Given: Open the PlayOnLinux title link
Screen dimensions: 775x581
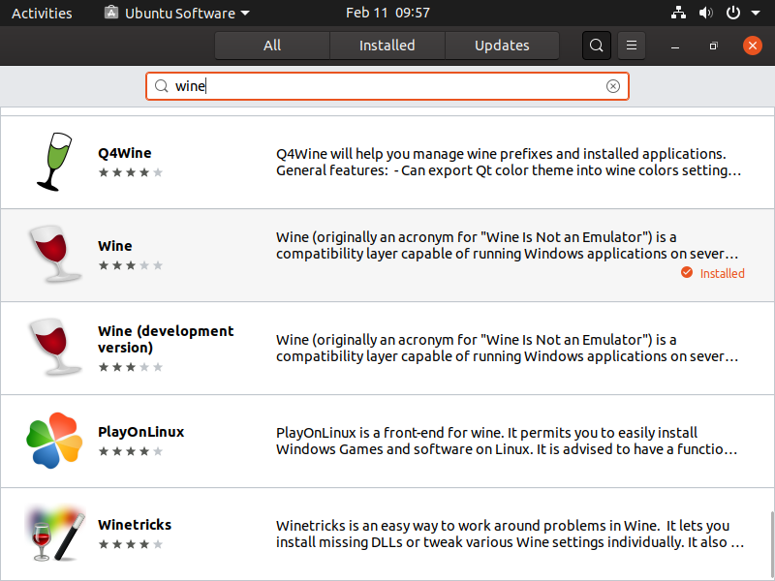Looking at the screenshot, I should point(140,432).
